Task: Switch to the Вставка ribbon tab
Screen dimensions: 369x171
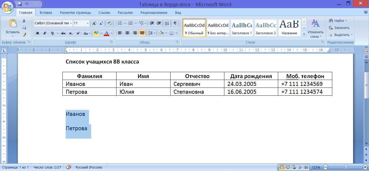Action: coord(46,12)
